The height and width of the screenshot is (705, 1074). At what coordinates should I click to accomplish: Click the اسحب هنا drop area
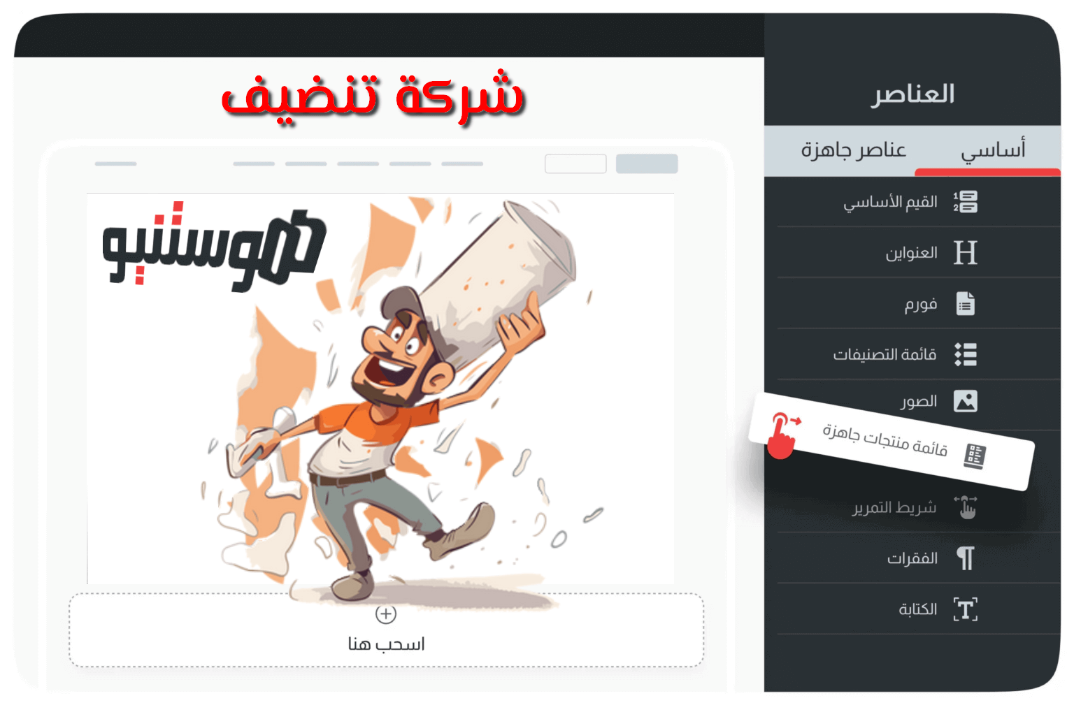coord(386,630)
